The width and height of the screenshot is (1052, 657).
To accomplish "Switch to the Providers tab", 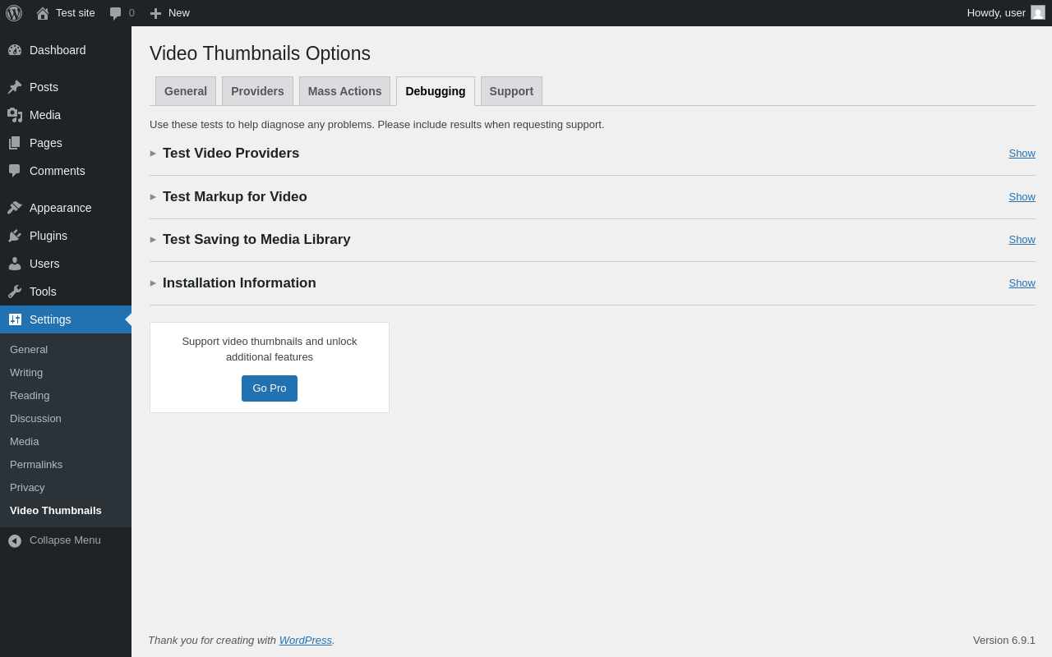I will click(257, 91).
